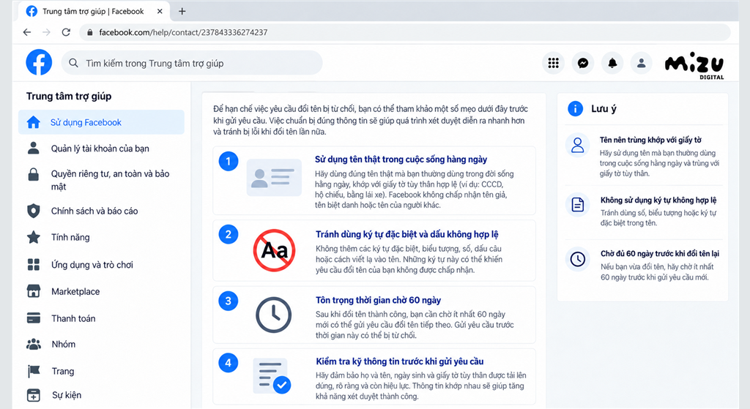Click note title Chờ đủ 60 ngày trước khi đổi tên lại
750x409 pixels.
click(x=660, y=253)
